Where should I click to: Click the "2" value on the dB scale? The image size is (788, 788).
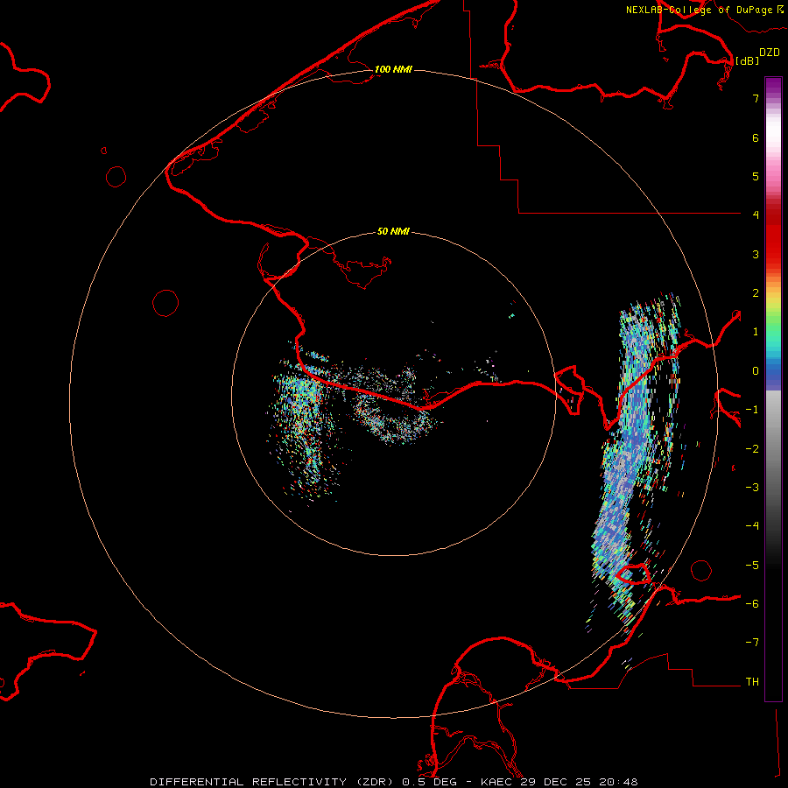tap(756, 293)
